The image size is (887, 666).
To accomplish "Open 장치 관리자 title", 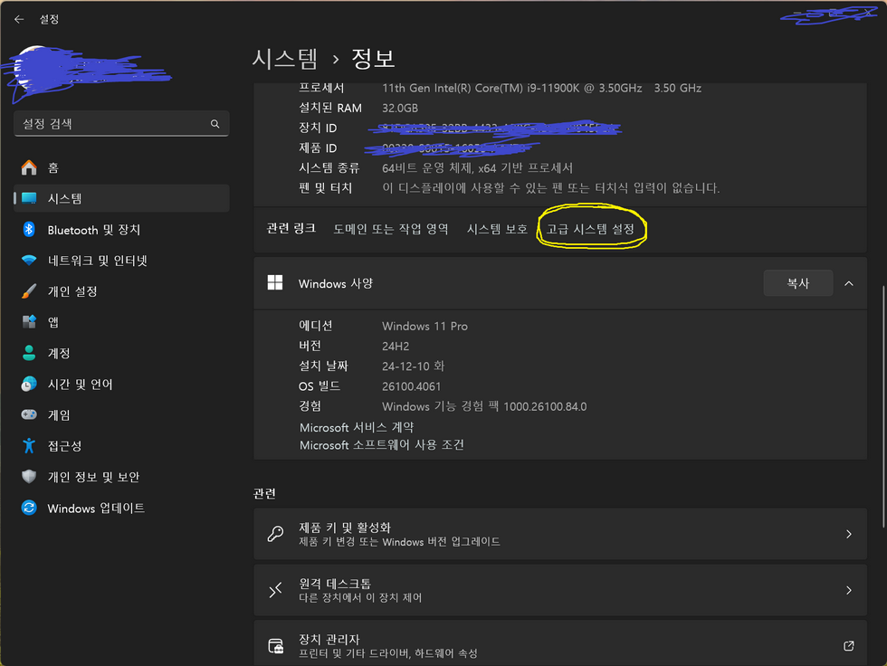I will (329, 640).
